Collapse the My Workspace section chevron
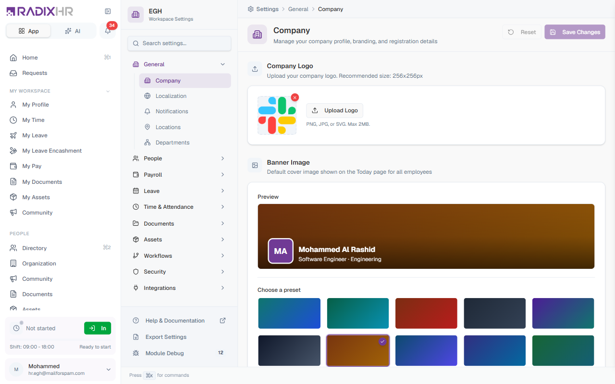Screen dimensions: 615x384 click(108, 91)
